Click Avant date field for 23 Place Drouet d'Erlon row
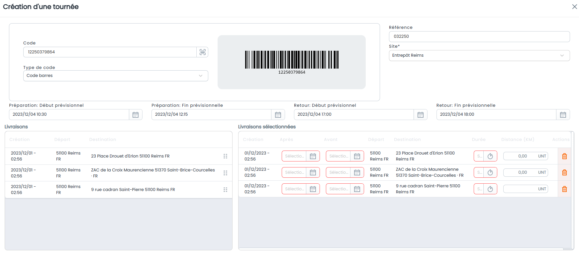 pyautogui.click(x=338, y=156)
